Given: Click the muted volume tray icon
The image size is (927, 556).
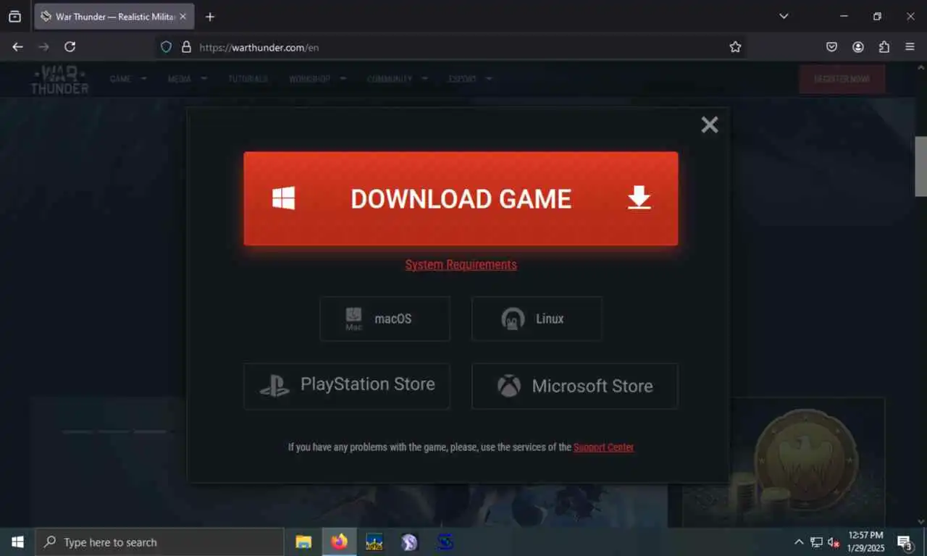Looking at the screenshot, I should tap(834, 542).
